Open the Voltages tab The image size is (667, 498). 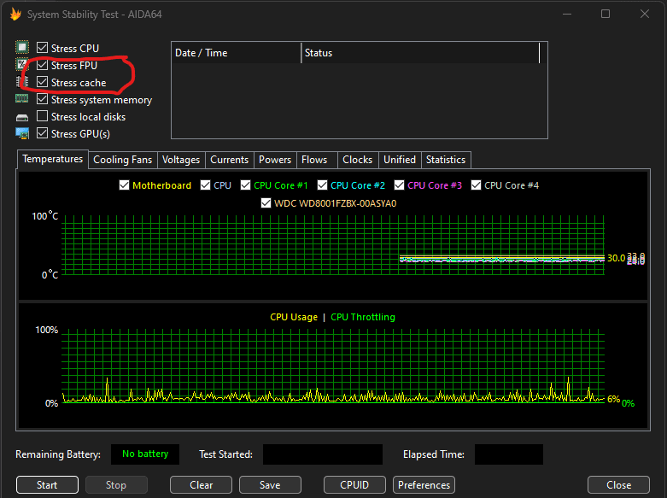coord(181,160)
